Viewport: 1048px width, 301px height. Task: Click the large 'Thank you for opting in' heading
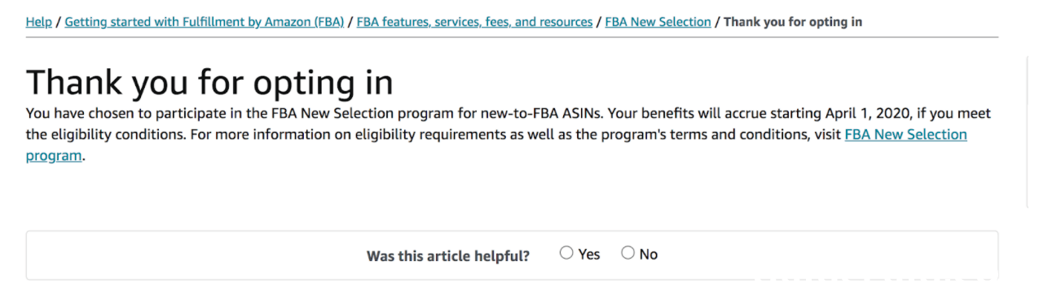(209, 82)
